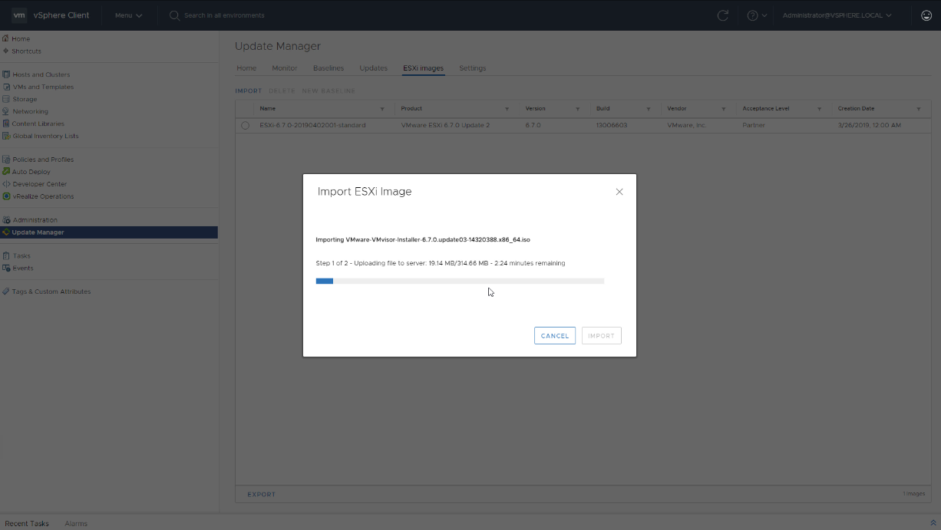Switch to the Updates tab
This screenshot has width=941, height=530.
point(374,68)
